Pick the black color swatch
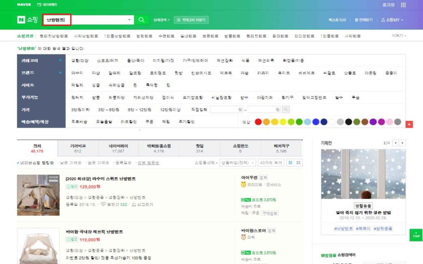The image size is (423, 264). (348, 122)
